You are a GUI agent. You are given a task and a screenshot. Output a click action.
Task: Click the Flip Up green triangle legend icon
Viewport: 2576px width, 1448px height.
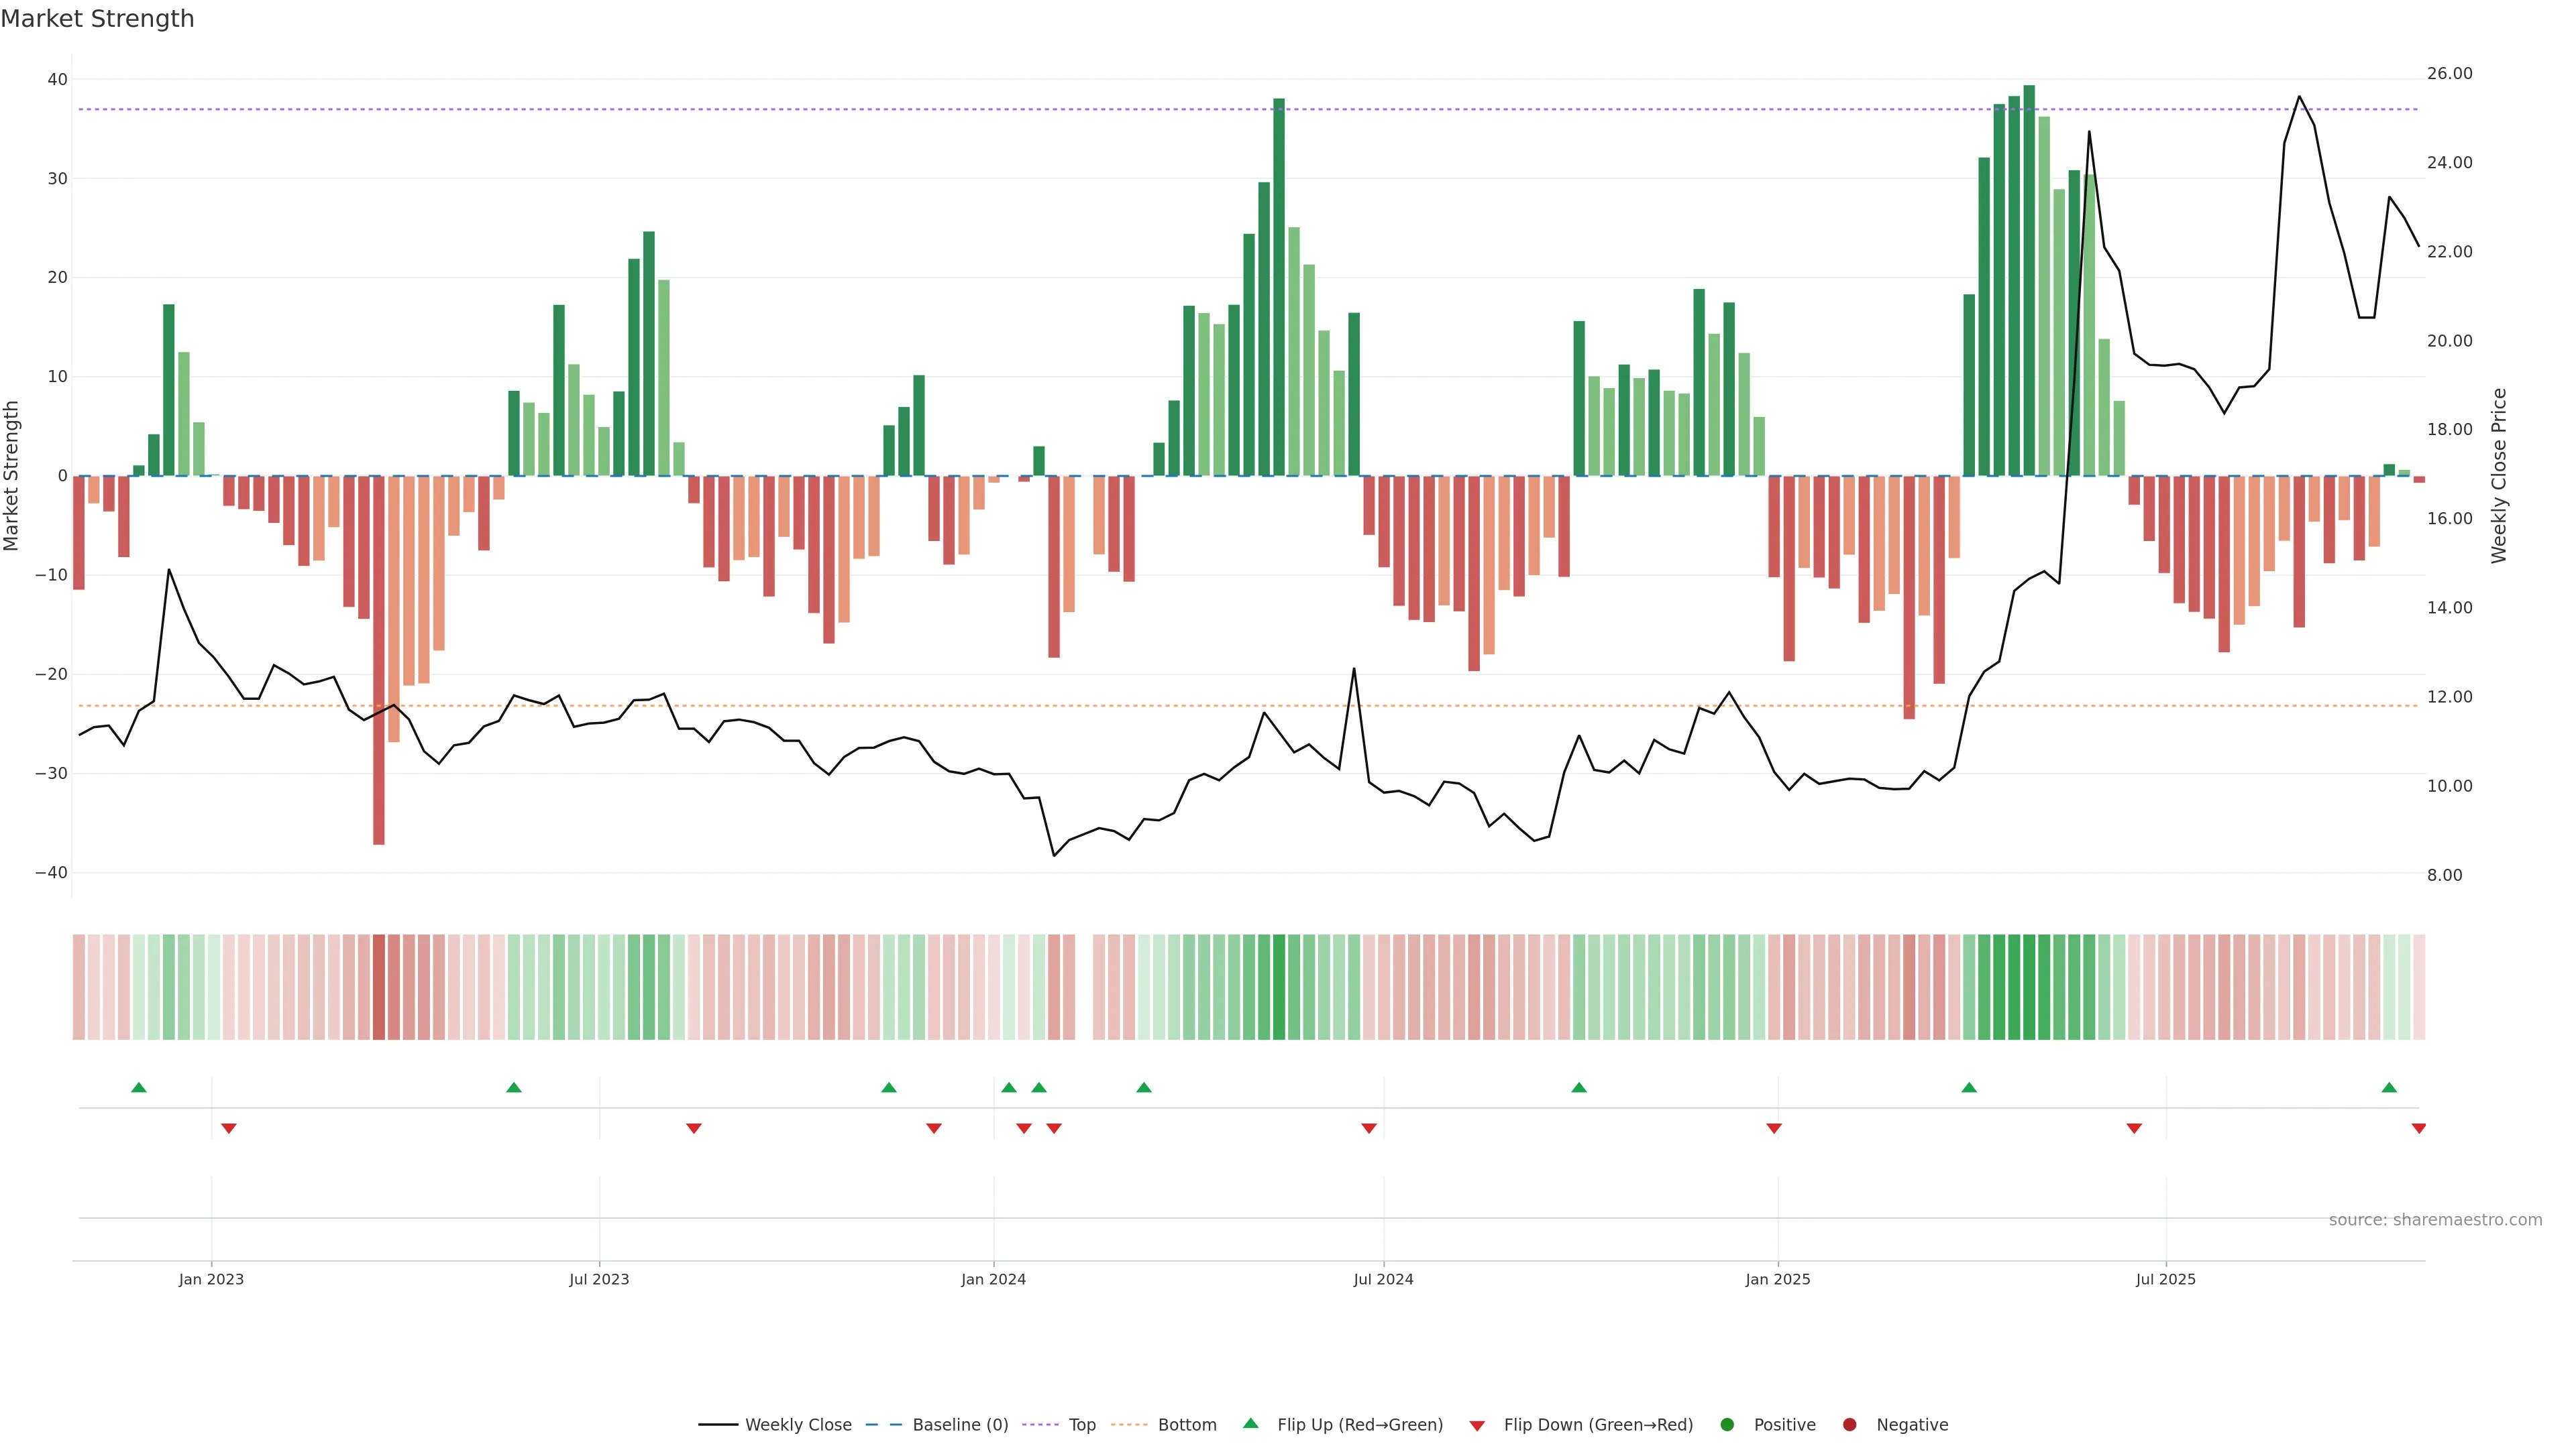coord(1250,1423)
